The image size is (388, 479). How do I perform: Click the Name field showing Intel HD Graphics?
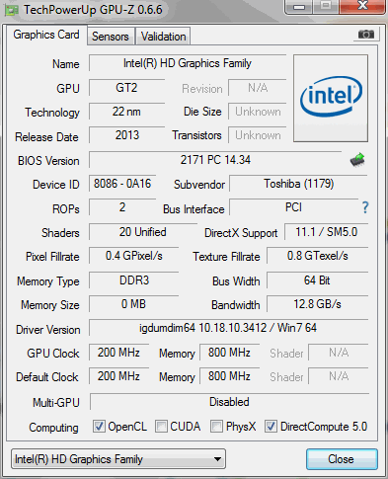[188, 63]
